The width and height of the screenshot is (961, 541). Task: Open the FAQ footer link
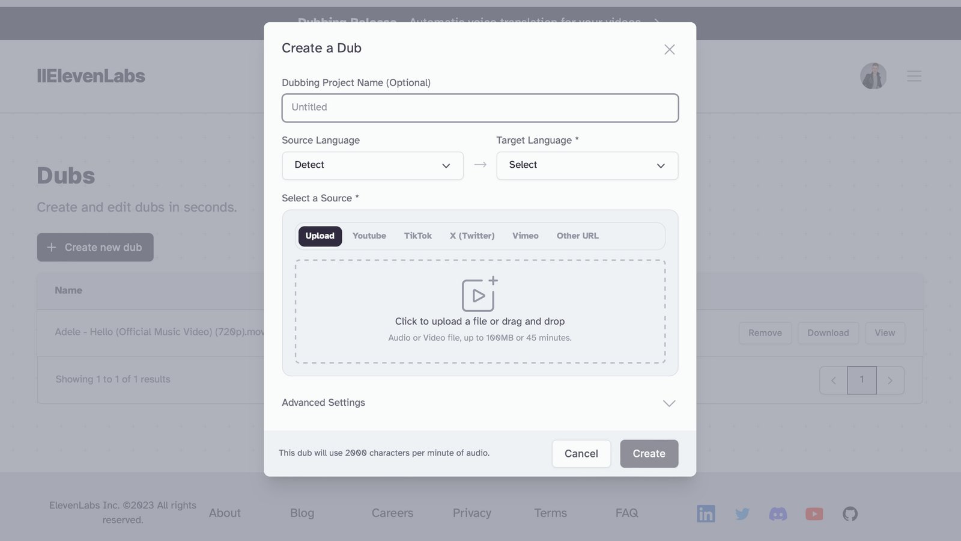pyautogui.click(x=626, y=513)
